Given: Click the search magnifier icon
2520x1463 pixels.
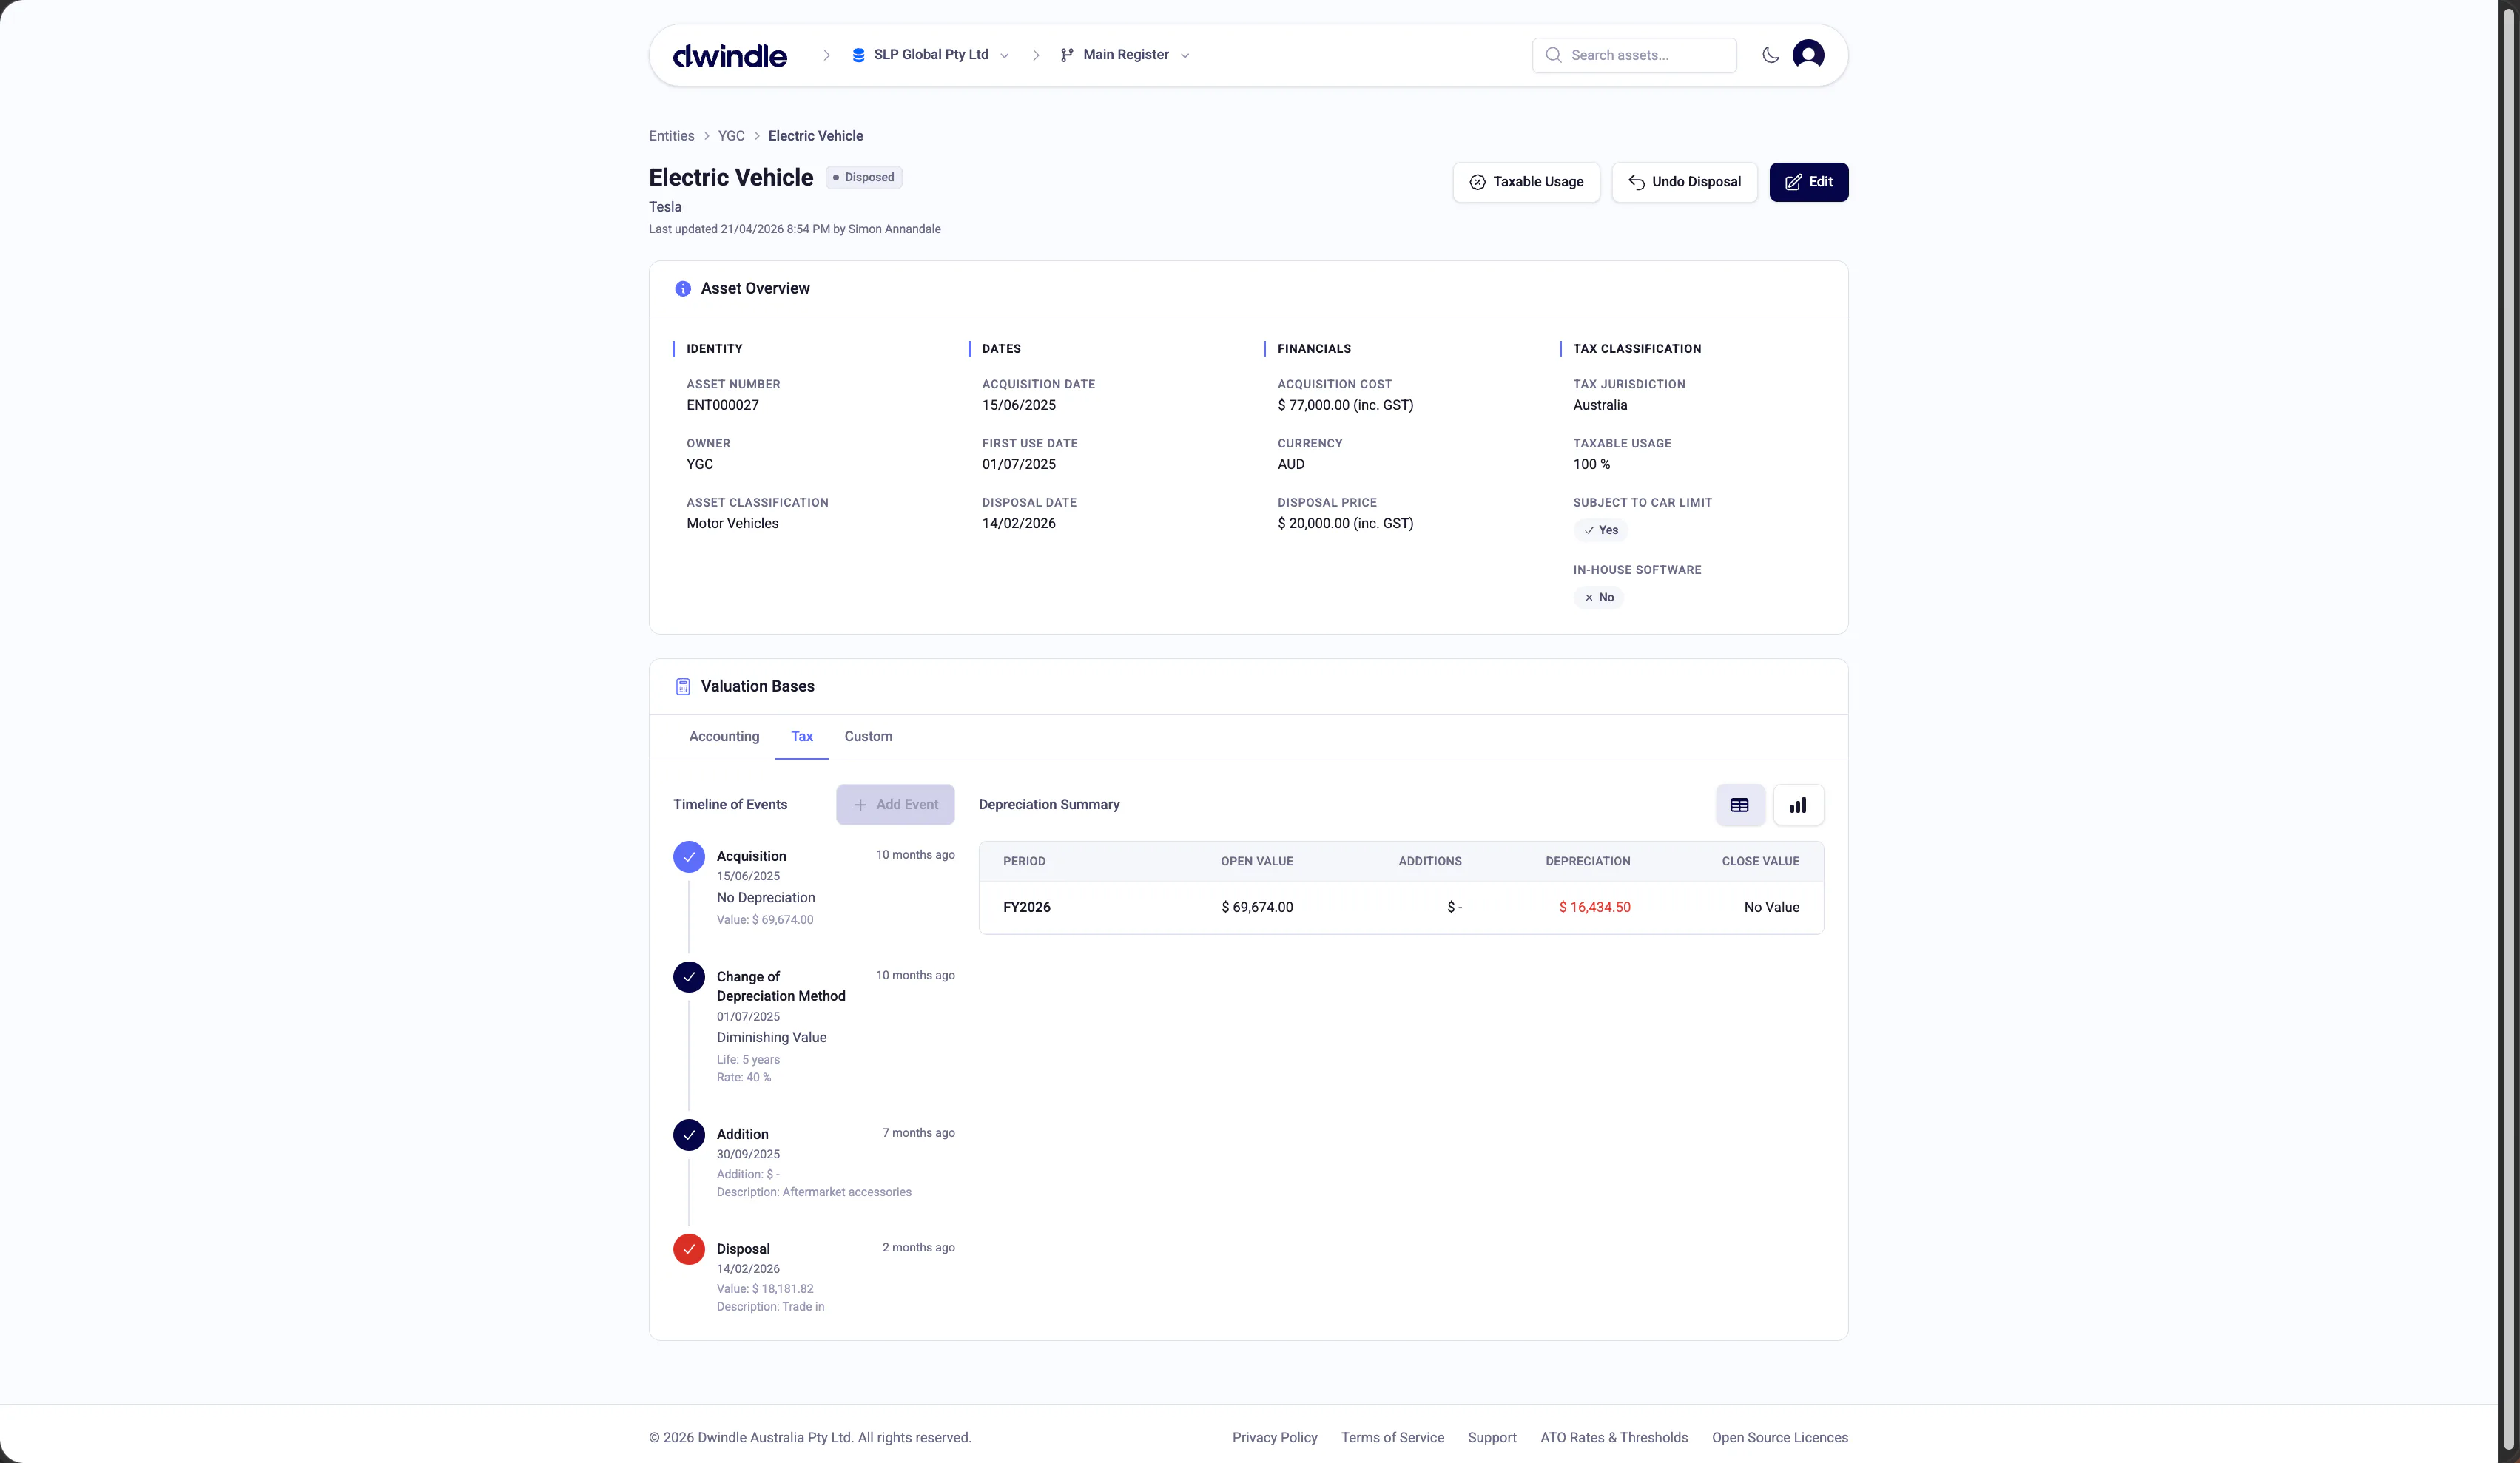Looking at the screenshot, I should pos(1553,55).
